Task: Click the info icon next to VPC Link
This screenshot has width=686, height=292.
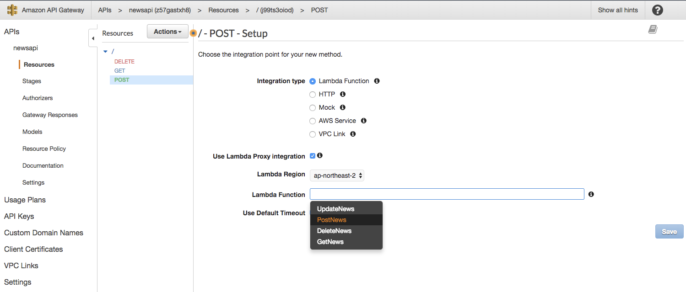Action: 353,134
